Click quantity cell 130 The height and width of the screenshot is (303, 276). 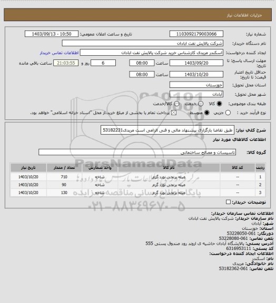point(64,193)
